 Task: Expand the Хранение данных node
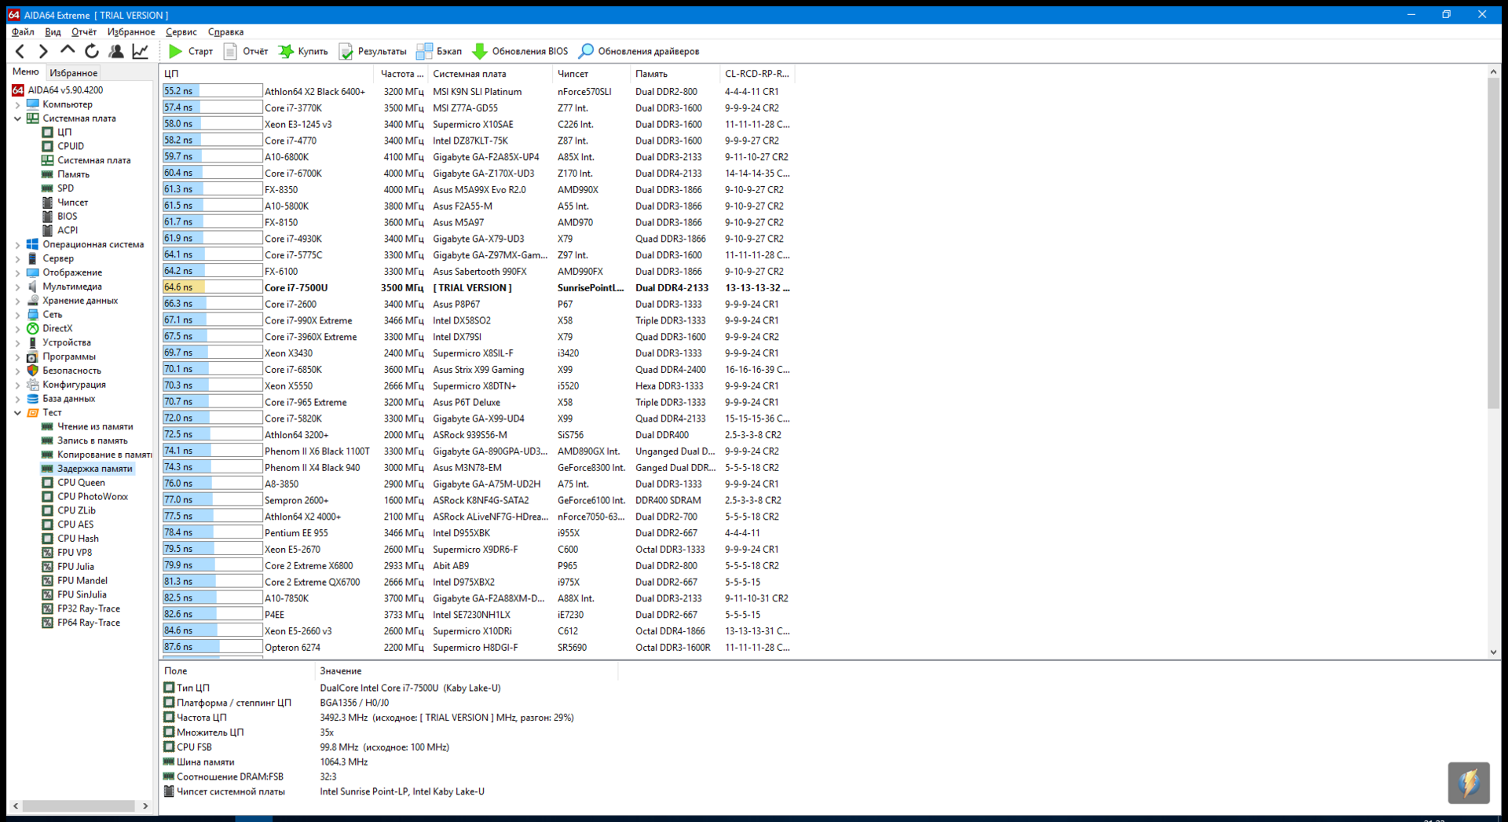click(x=18, y=301)
